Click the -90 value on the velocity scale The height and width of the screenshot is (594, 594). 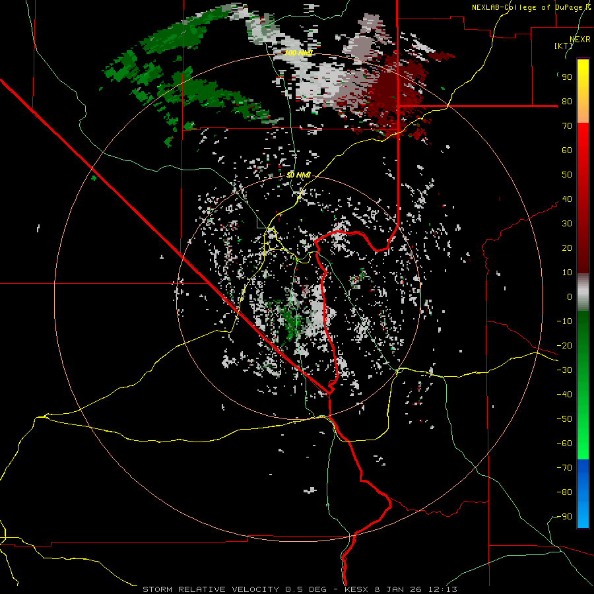564,517
